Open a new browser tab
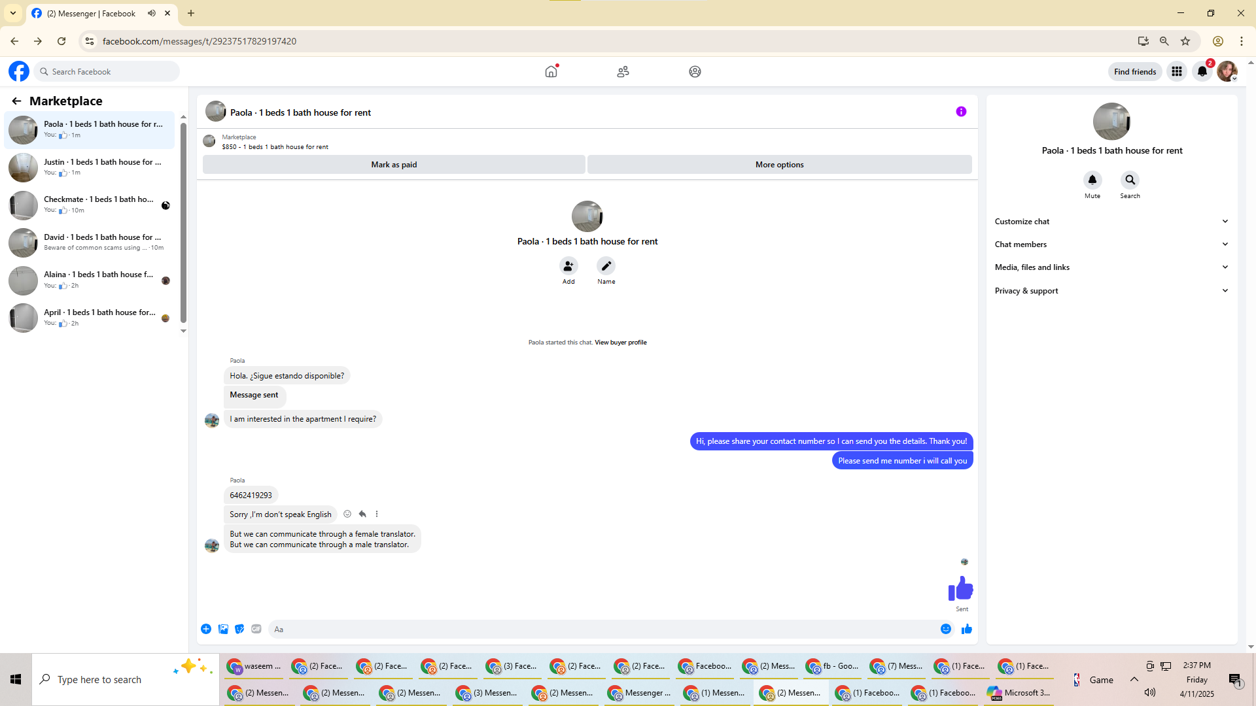Image resolution: width=1256 pixels, height=706 pixels. [x=191, y=13]
